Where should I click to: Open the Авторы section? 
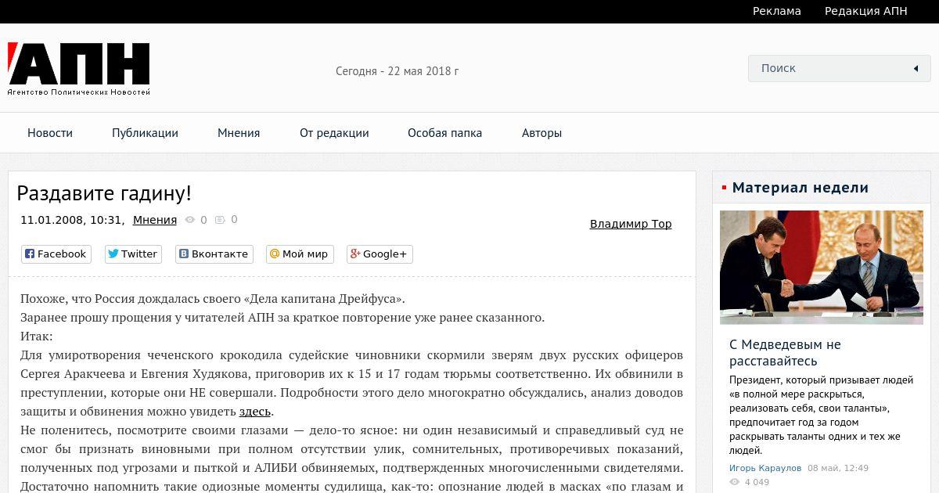(541, 133)
